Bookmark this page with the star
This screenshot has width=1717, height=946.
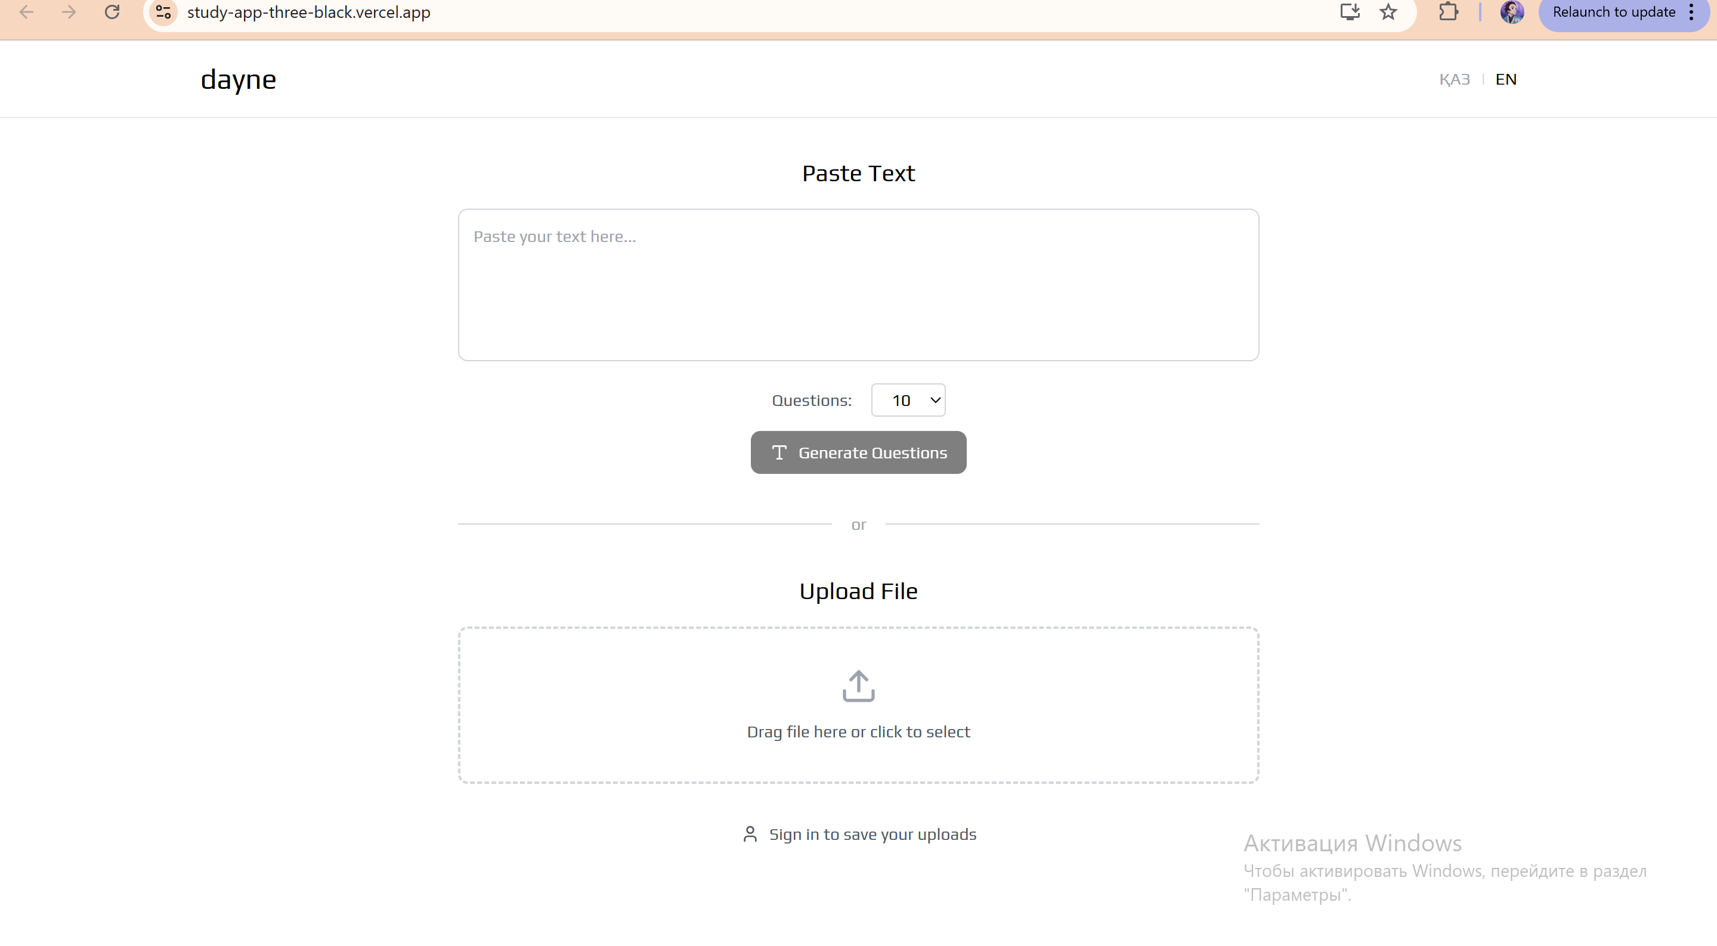point(1388,12)
